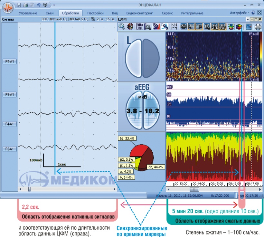
Task: Toggle the R right hemisphere view
Action: (199, 26)
